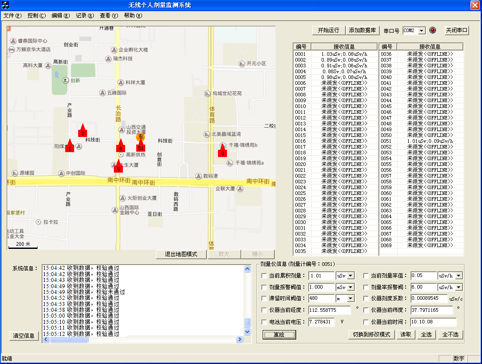Click the 全不选 button
482x364 pixels.
click(x=450, y=335)
